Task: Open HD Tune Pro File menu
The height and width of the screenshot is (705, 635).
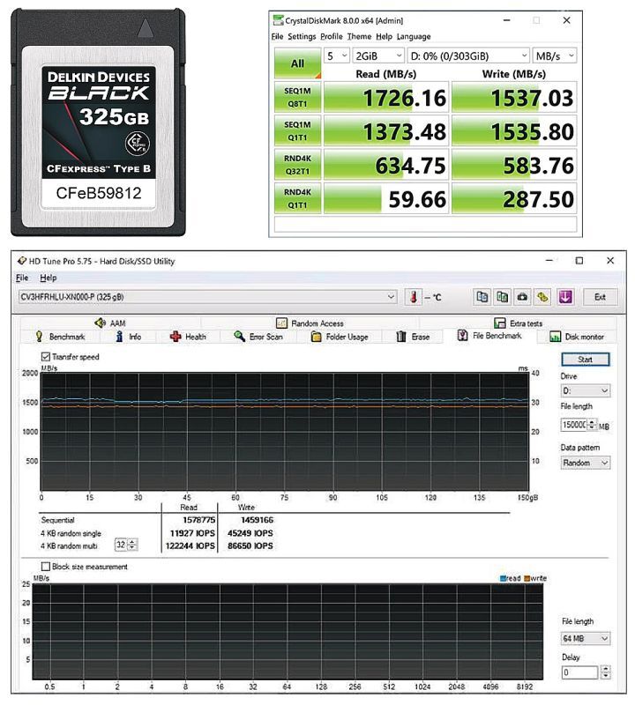Action: pos(22,278)
